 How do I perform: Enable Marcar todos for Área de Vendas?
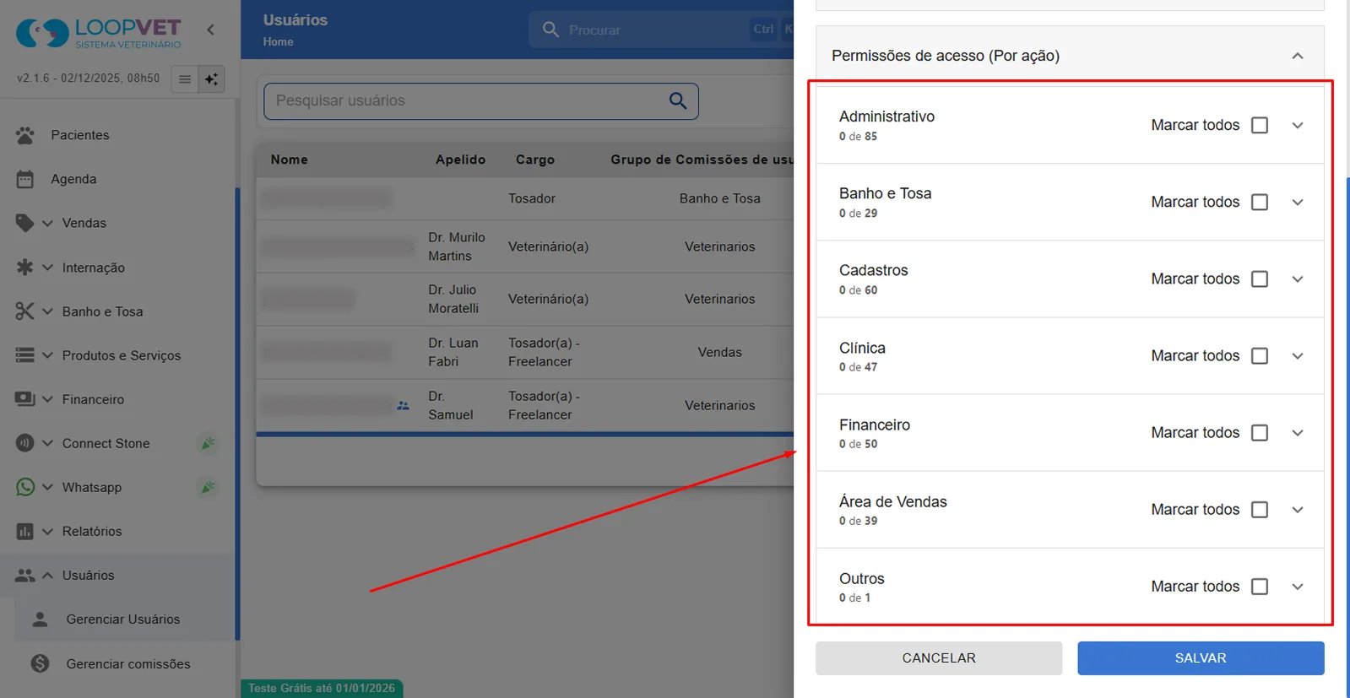[x=1260, y=510]
